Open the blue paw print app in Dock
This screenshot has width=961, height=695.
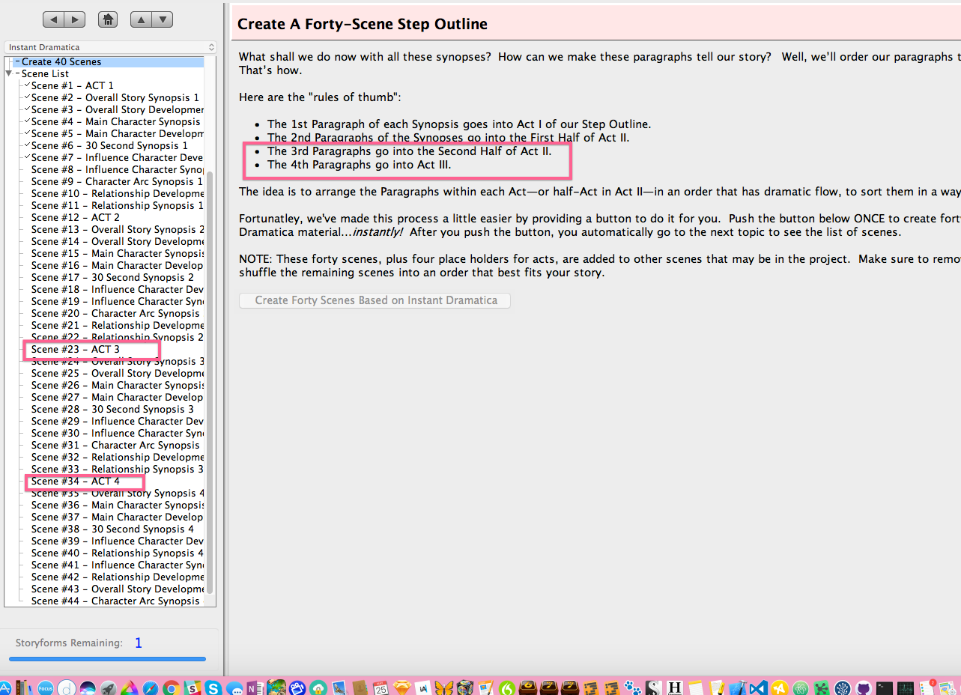[x=632, y=688]
